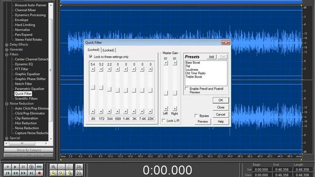Image resolution: width=315 pixels, height=177 pixels.
Task: Click the down arrow of the 86 Hz band
Action: pos(93,111)
